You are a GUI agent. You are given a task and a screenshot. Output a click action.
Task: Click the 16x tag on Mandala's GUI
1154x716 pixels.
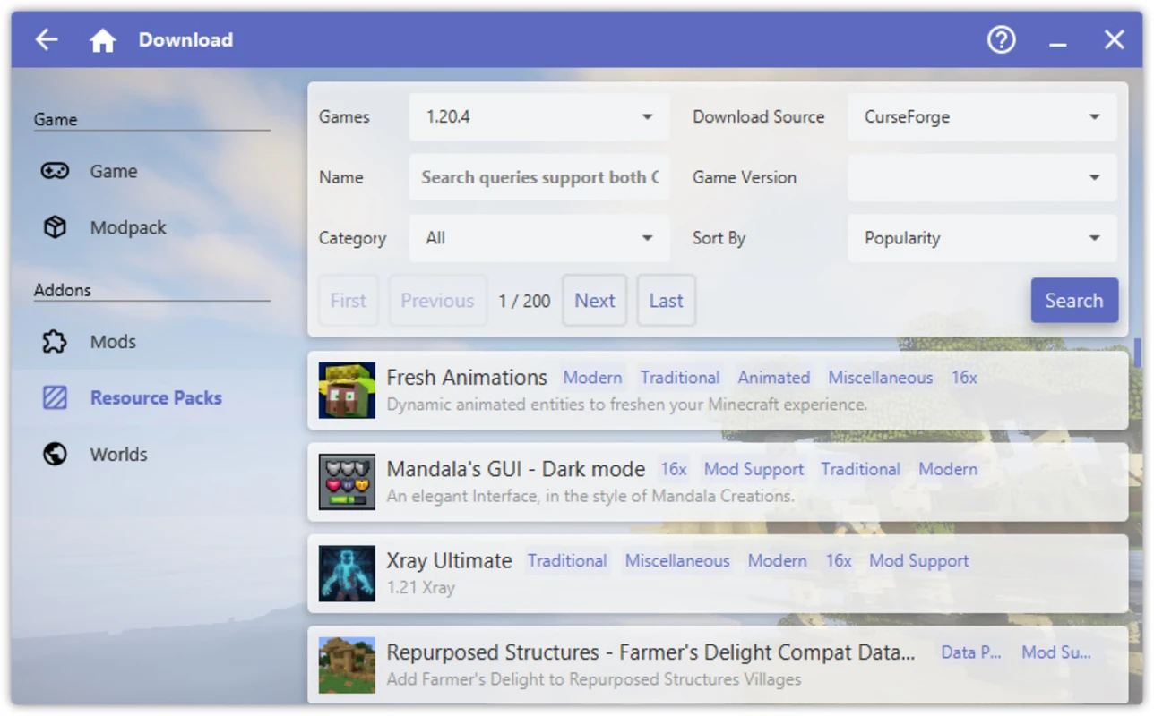[x=674, y=469]
